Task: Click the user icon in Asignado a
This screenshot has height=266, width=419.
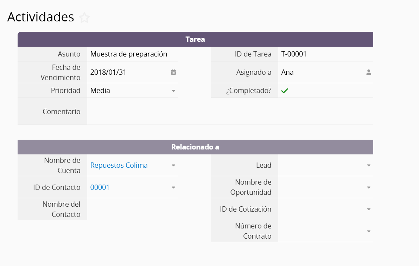Action: [368, 72]
